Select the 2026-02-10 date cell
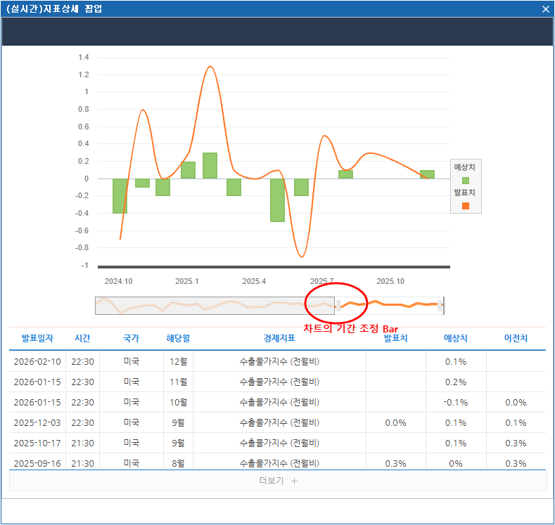This screenshot has width=555, height=525. (x=37, y=362)
